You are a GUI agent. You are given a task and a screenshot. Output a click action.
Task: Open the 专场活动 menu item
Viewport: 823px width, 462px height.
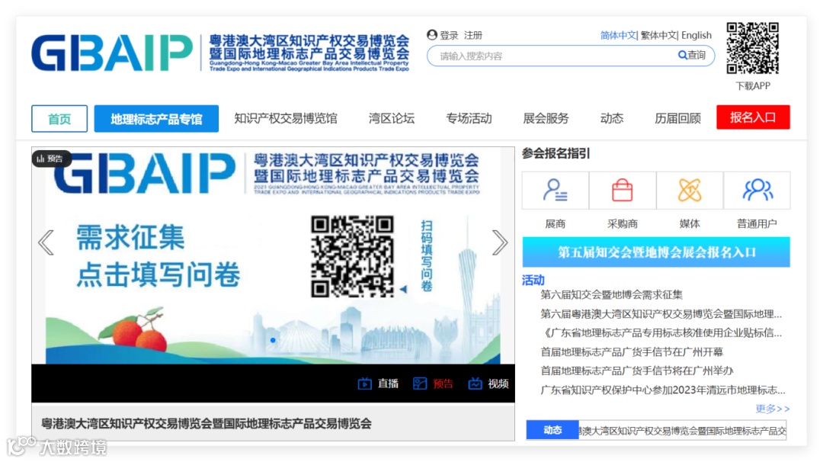point(469,119)
